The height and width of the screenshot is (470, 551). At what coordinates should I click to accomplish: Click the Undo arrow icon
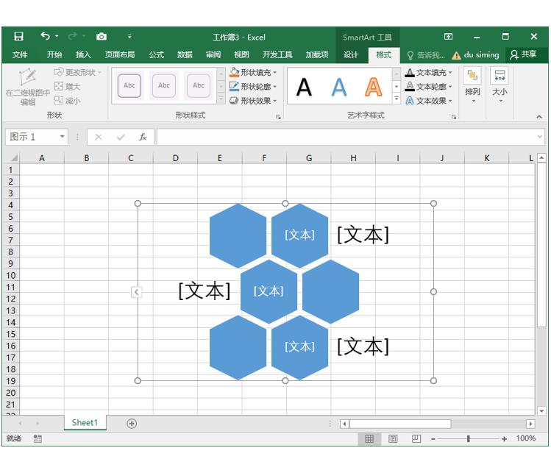[45, 36]
